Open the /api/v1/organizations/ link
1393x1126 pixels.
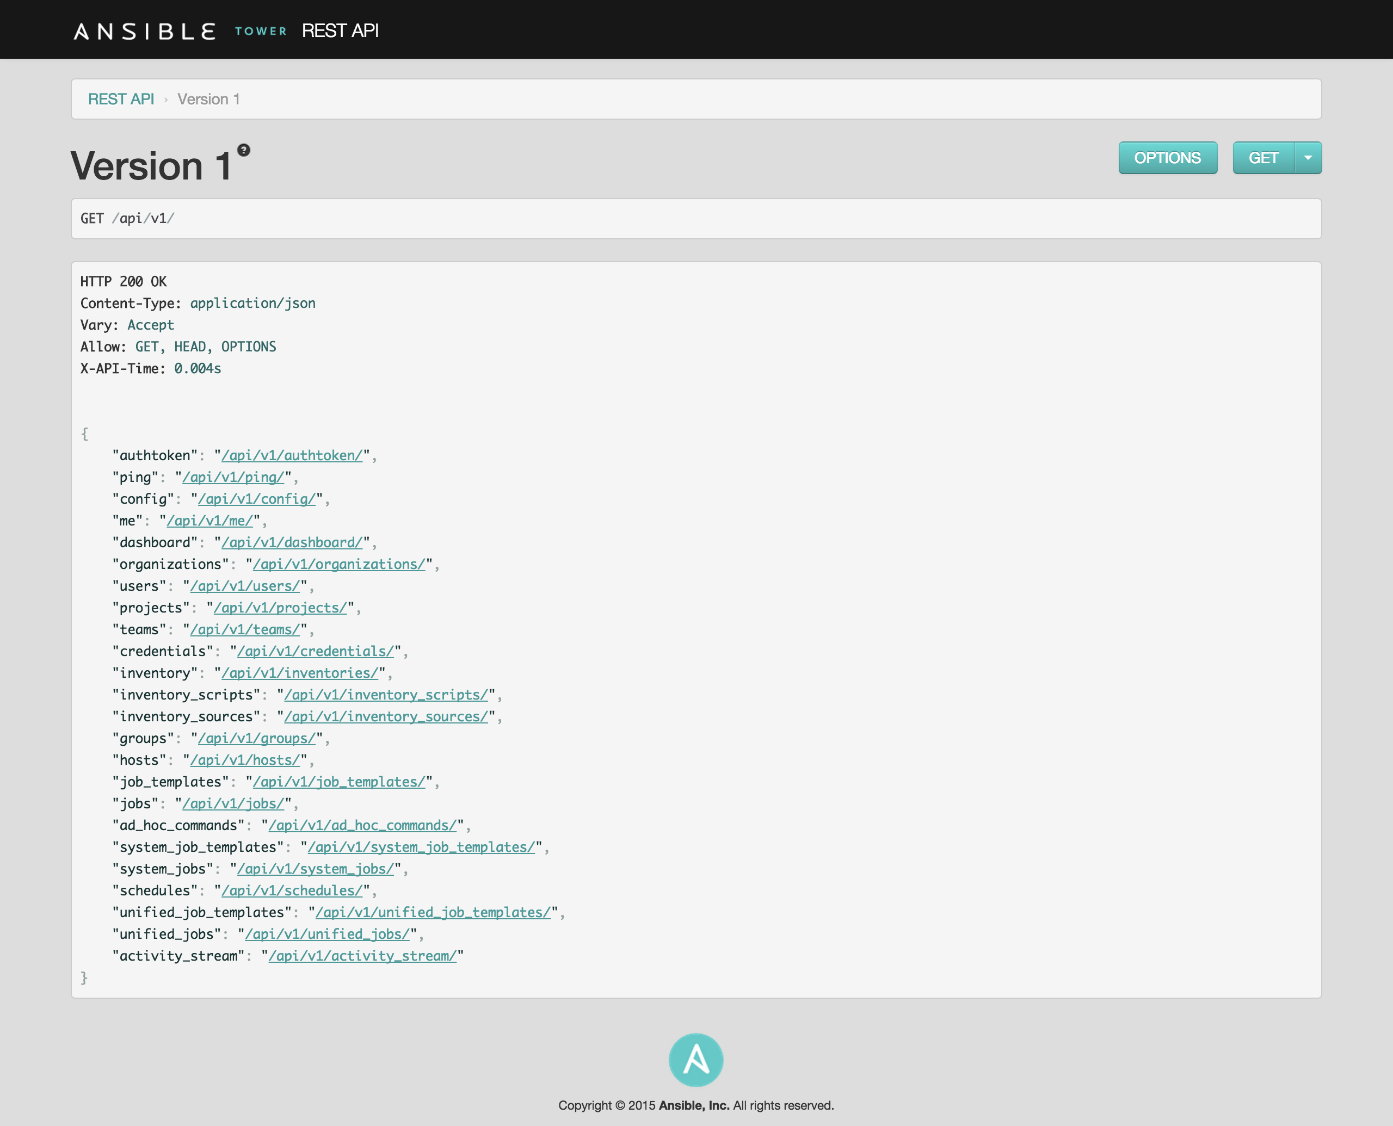340,564
